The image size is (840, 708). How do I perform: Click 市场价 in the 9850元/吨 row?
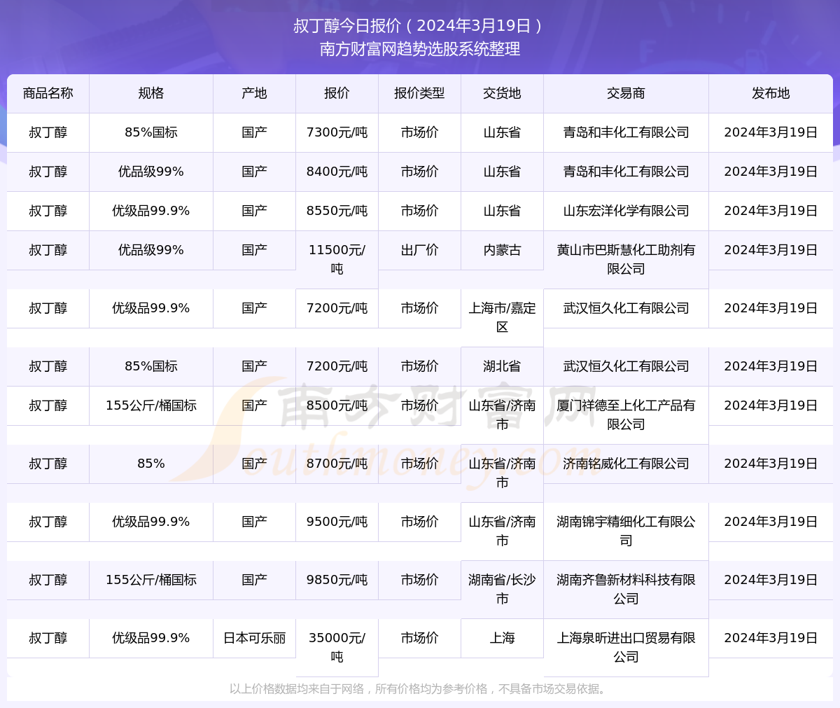coord(419,580)
